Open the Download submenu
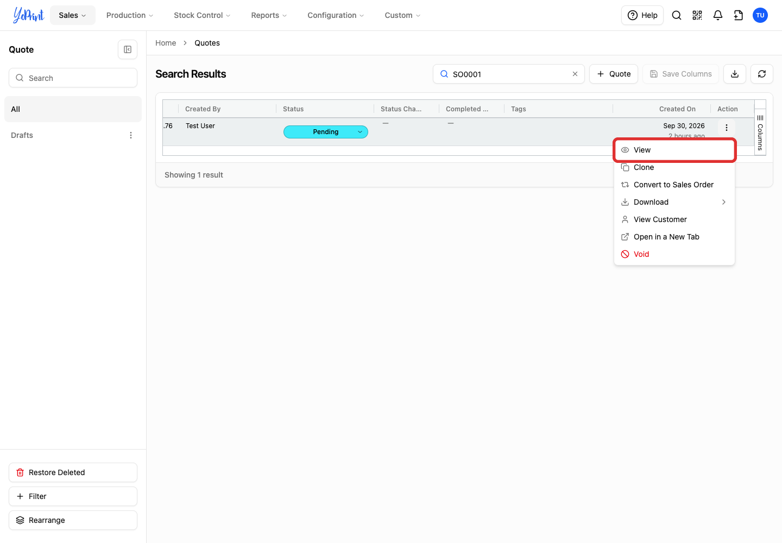Screen dimensions: 782x543 (x=674, y=202)
